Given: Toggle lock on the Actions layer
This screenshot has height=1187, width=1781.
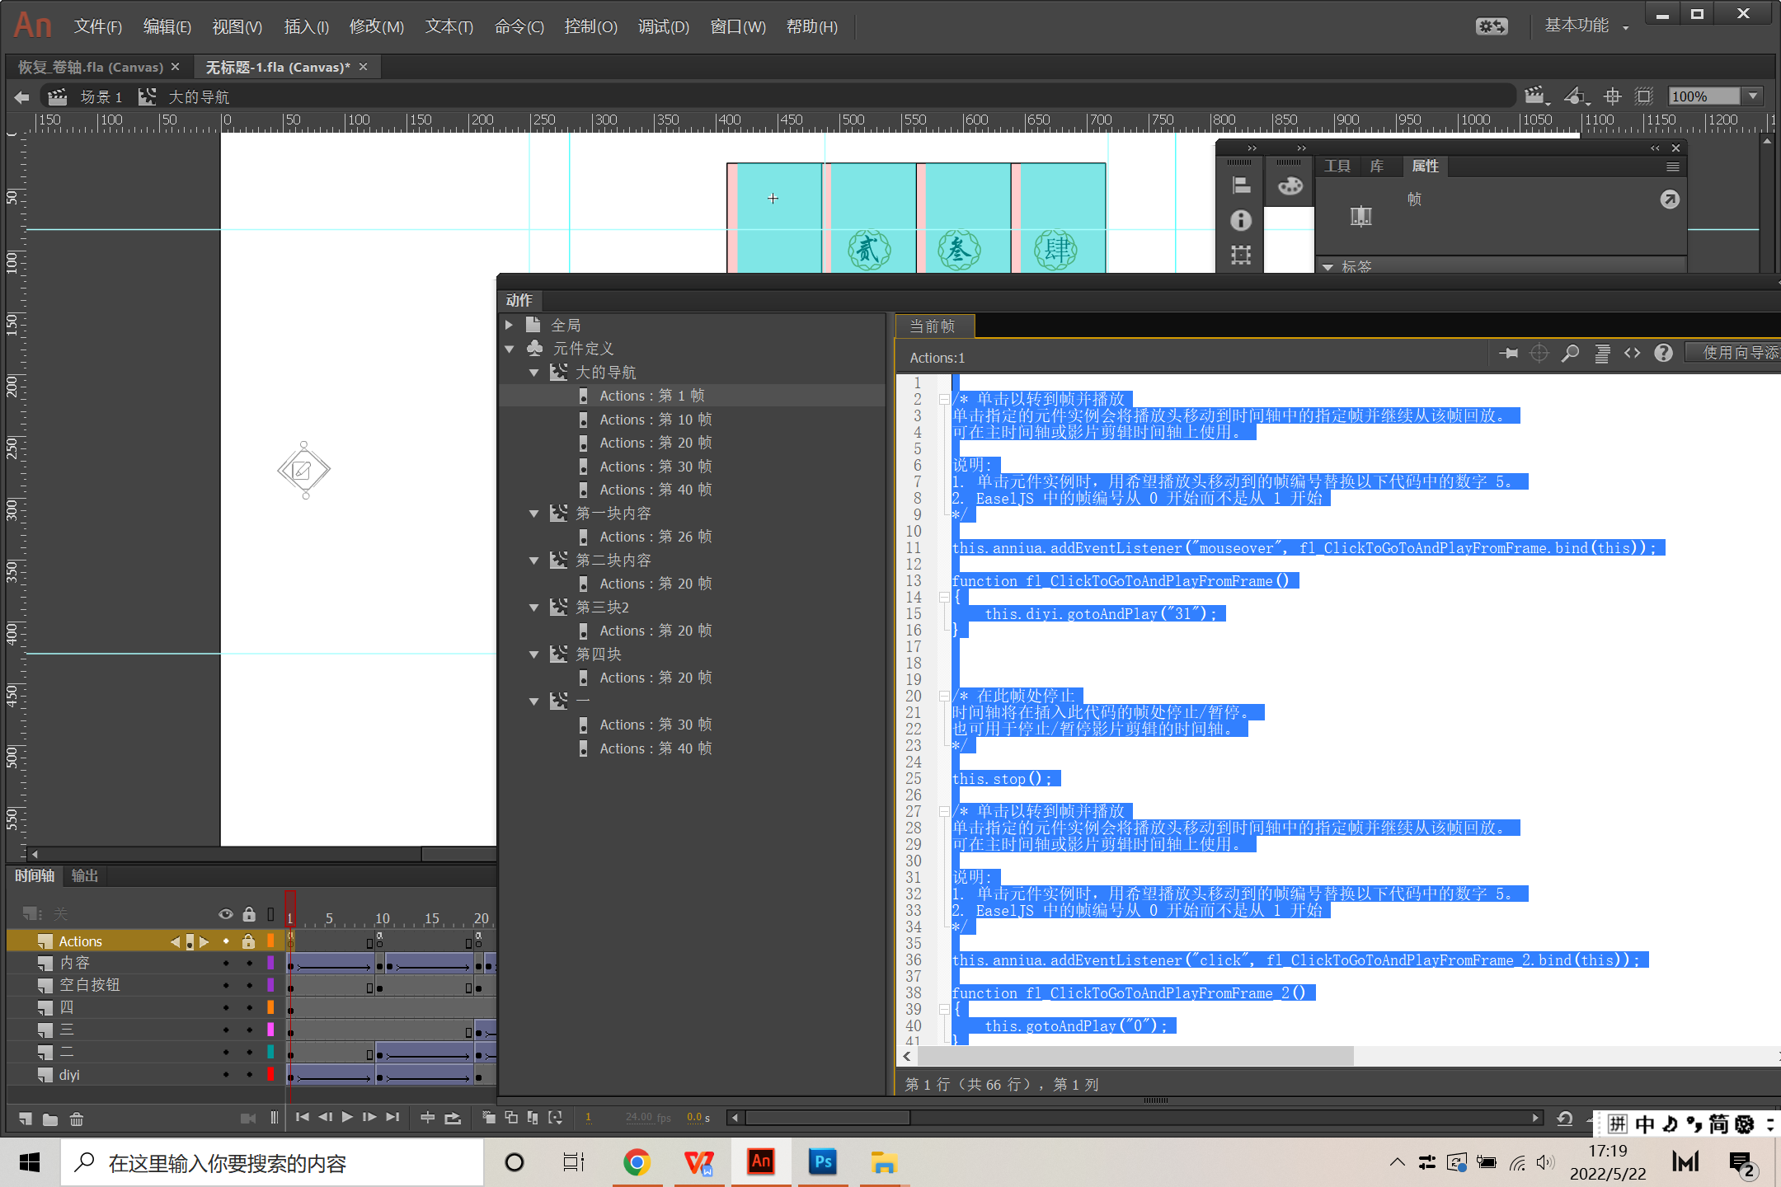Looking at the screenshot, I should tap(248, 941).
